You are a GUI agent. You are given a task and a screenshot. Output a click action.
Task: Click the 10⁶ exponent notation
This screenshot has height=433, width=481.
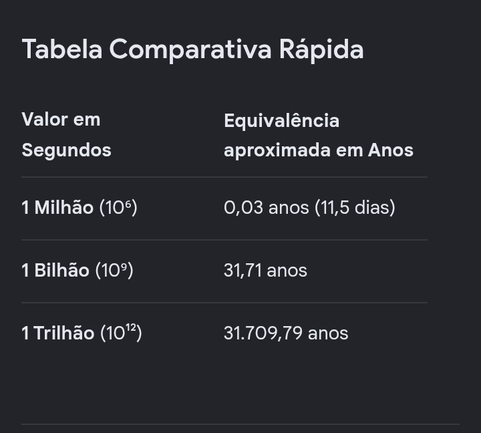coord(118,207)
